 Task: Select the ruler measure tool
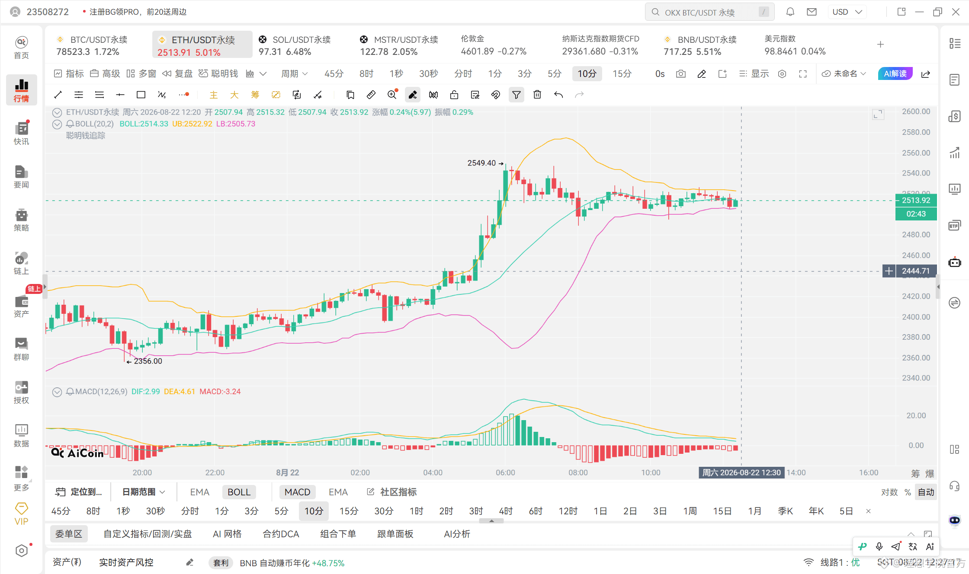point(371,95)
